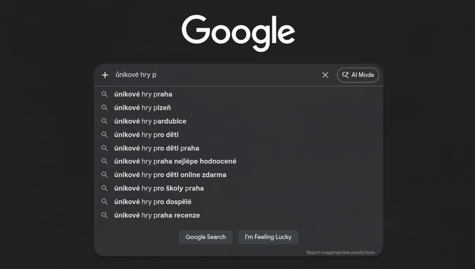Open 'Report inappropriate predictions'

pos(340,252)
